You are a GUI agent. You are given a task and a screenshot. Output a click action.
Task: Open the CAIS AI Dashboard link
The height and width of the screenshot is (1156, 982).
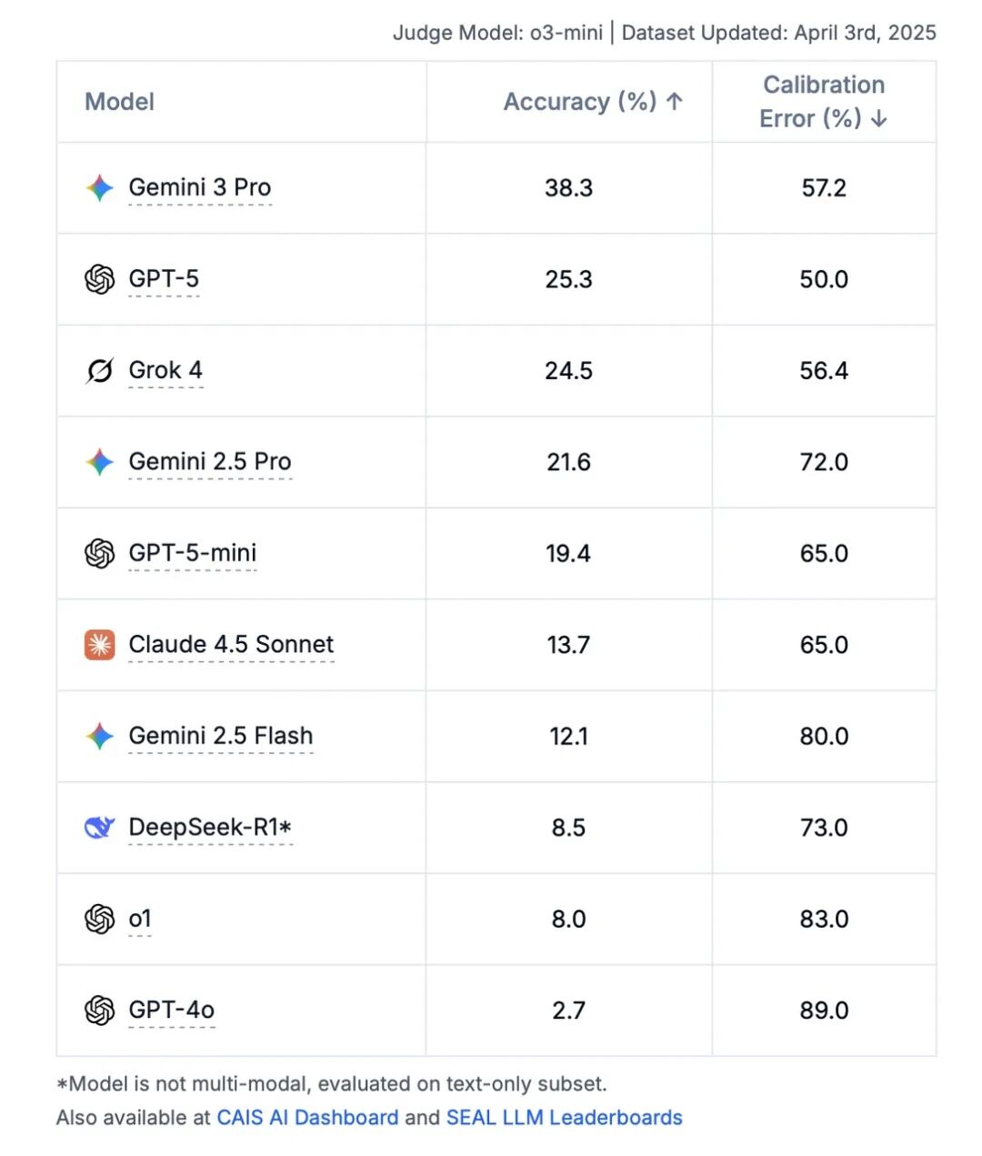(307, 1118)
